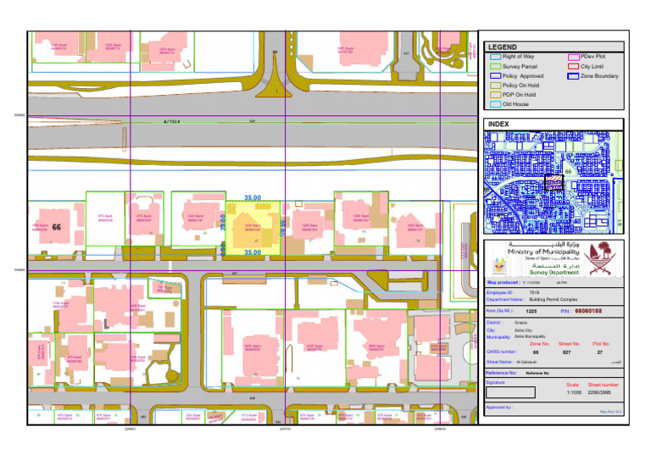Click the 'Map produced' label
This screenshot has width=651, height=460.
[503, 282]
